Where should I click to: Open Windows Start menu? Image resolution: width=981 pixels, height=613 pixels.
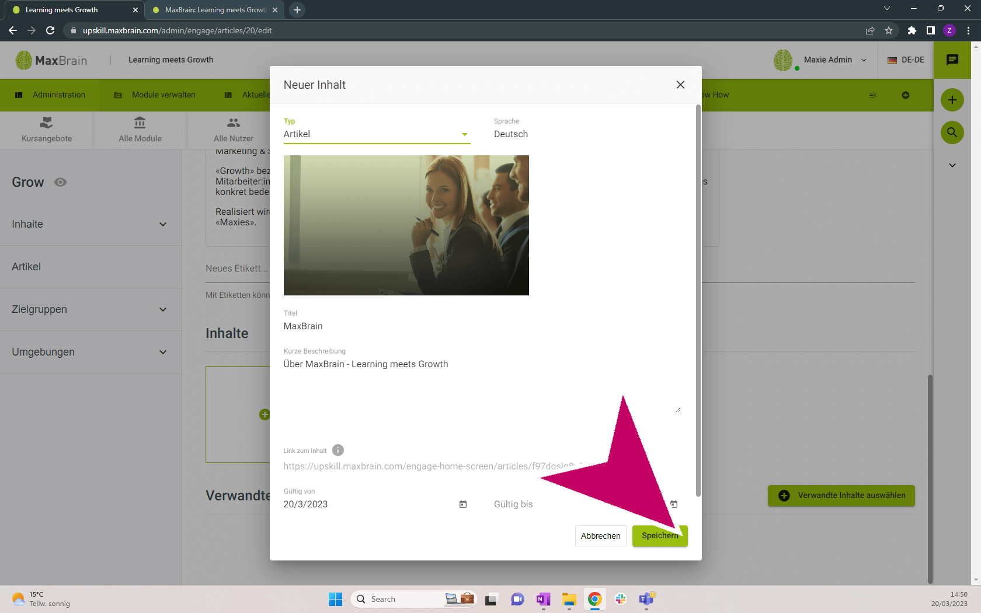click(x=336, y=599)
